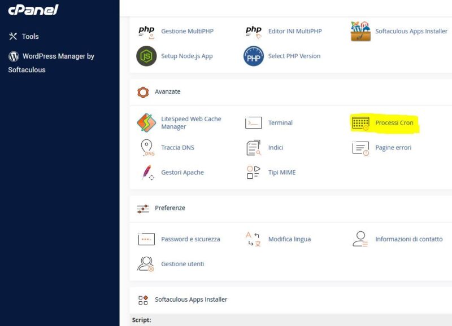Open Editor INI MultiPHP link
Viewport: 452px width, 326px height.
pos(295,31)
